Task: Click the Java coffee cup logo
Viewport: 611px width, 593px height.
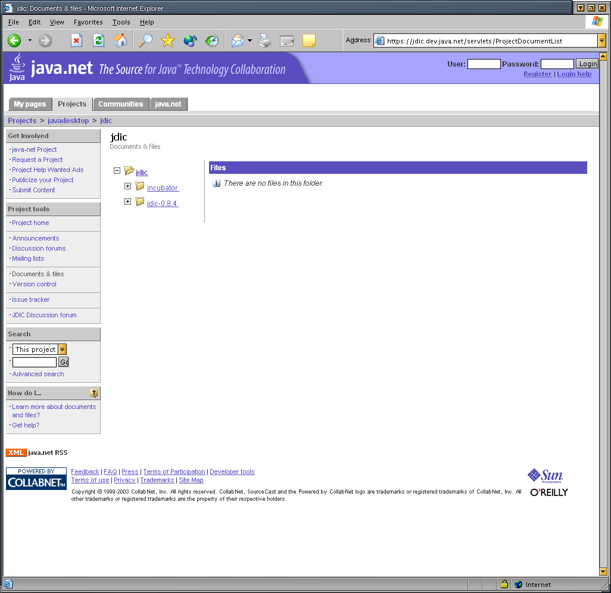Action: (x=17, y=68)
